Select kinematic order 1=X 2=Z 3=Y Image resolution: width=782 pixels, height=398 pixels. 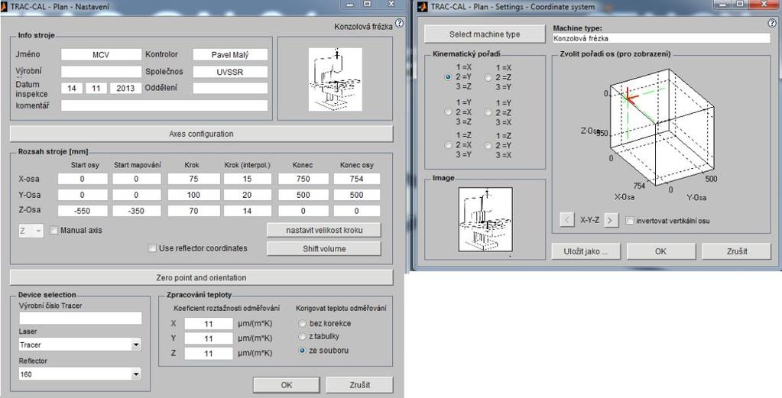pos(488,77)
